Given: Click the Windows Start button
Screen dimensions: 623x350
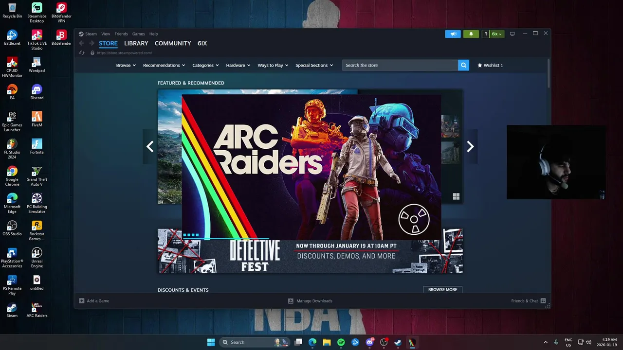Looking at the screenshot, I should click(211, 342).
